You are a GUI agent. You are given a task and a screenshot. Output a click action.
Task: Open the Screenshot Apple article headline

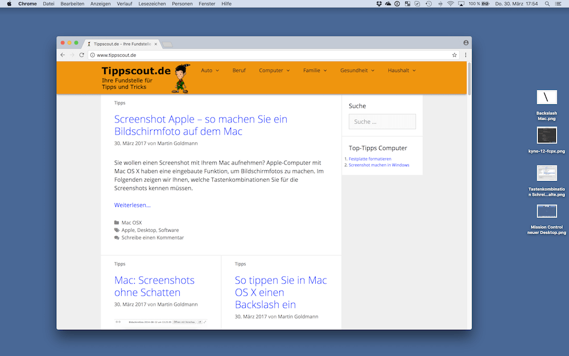[x=201, y=125]
